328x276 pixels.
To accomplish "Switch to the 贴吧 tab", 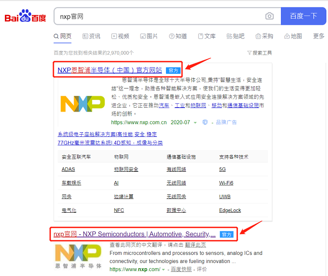I will pyautogui.click(x=235, y=36).
